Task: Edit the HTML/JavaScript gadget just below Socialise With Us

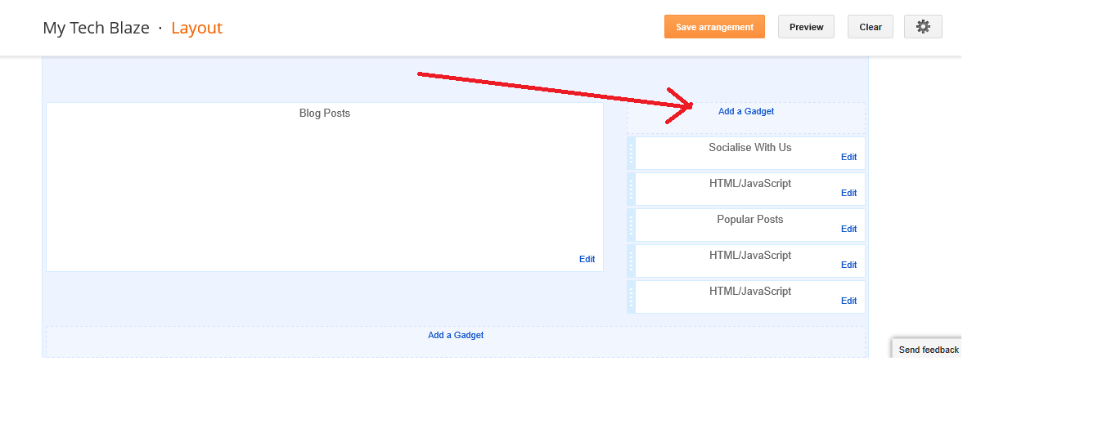Action: point(848,193)
